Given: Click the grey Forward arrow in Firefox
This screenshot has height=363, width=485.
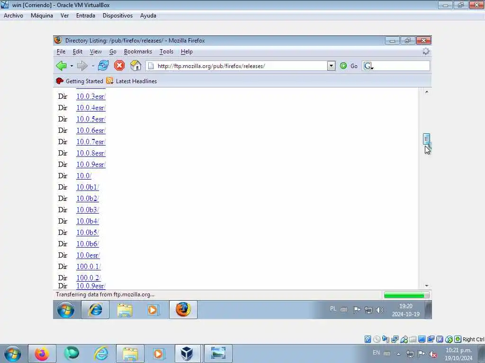Looking at the screenshot, I should pyautogui.click(x=82, y=66).
